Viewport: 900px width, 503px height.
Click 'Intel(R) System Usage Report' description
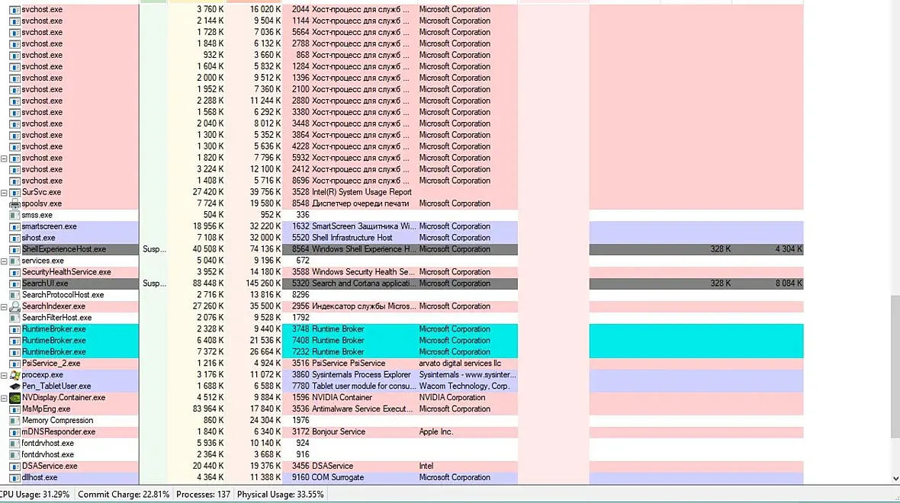coord(362,192)
